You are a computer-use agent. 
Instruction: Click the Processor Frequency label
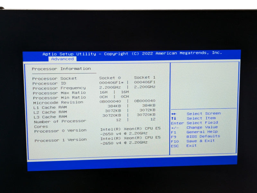(59, 88)
